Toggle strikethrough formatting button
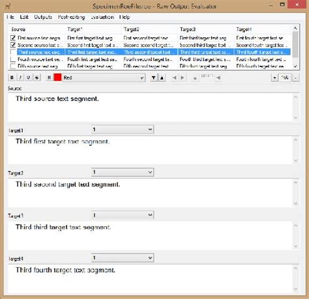Image resolution: width=309 pixels, height=299 pixels. pos(37,78)
